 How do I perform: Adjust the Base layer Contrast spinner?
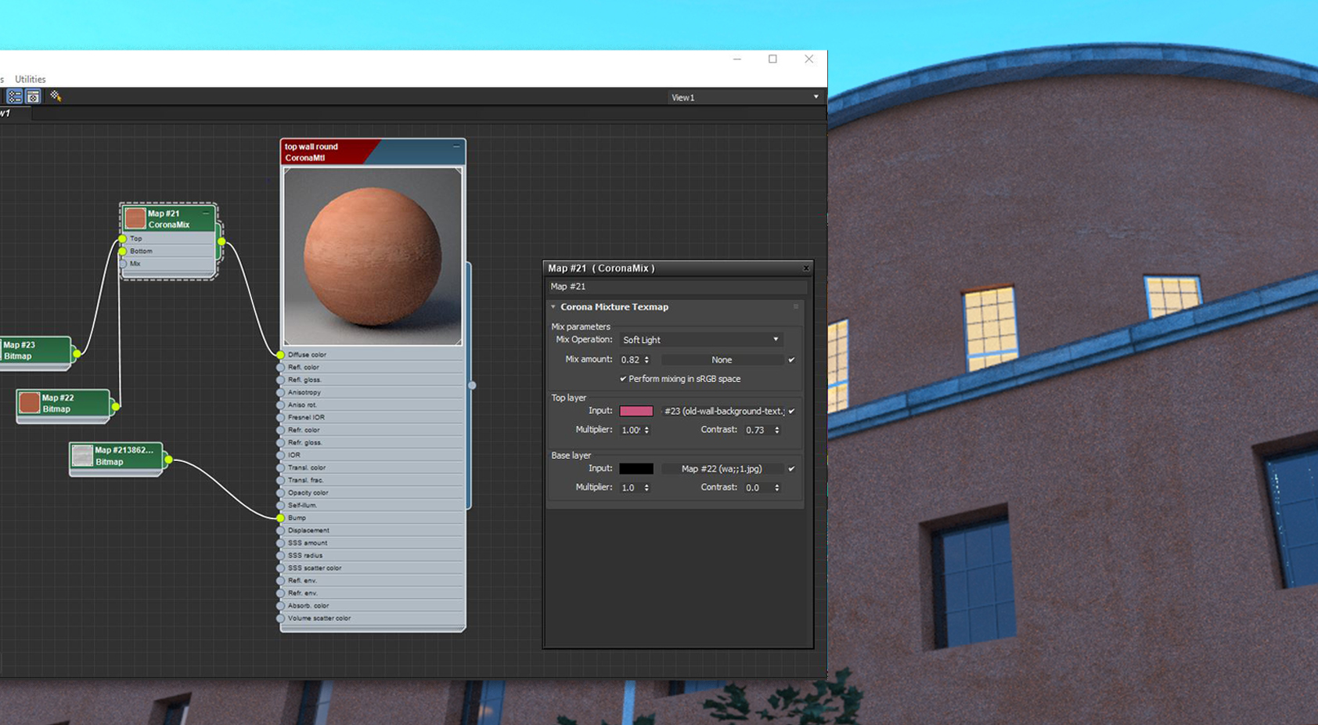(776, 488)
